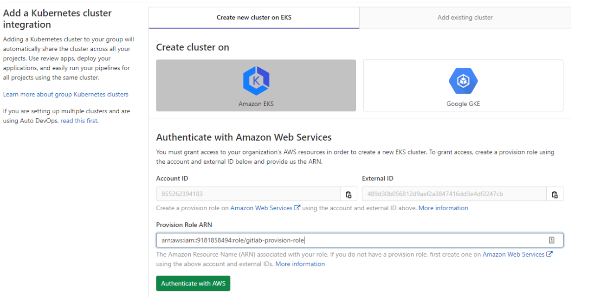The image size is (594, 297).
Task: Click the 'Account ID' label
Action: 172,179
